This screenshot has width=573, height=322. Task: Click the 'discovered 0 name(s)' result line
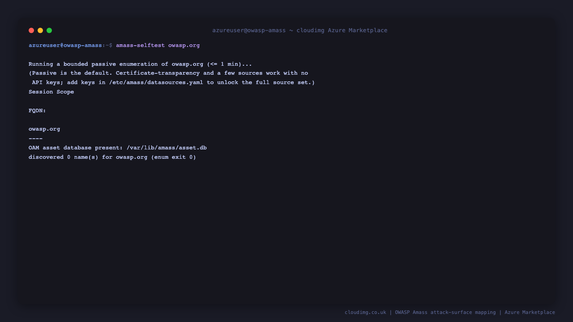[x=112, y=157]
